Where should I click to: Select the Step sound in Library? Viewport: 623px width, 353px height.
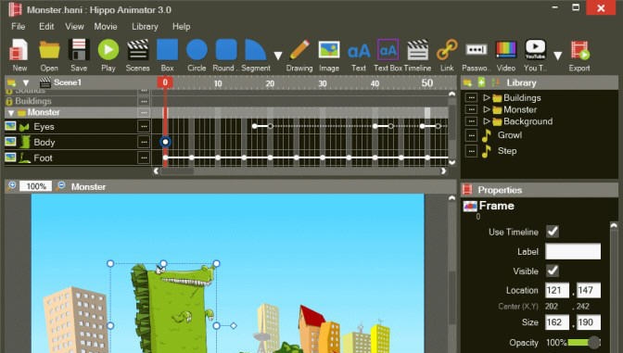[x=507, y=151]
